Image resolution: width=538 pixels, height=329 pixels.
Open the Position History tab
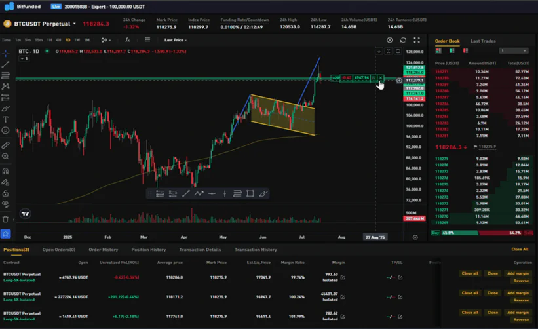coord(149,250)
